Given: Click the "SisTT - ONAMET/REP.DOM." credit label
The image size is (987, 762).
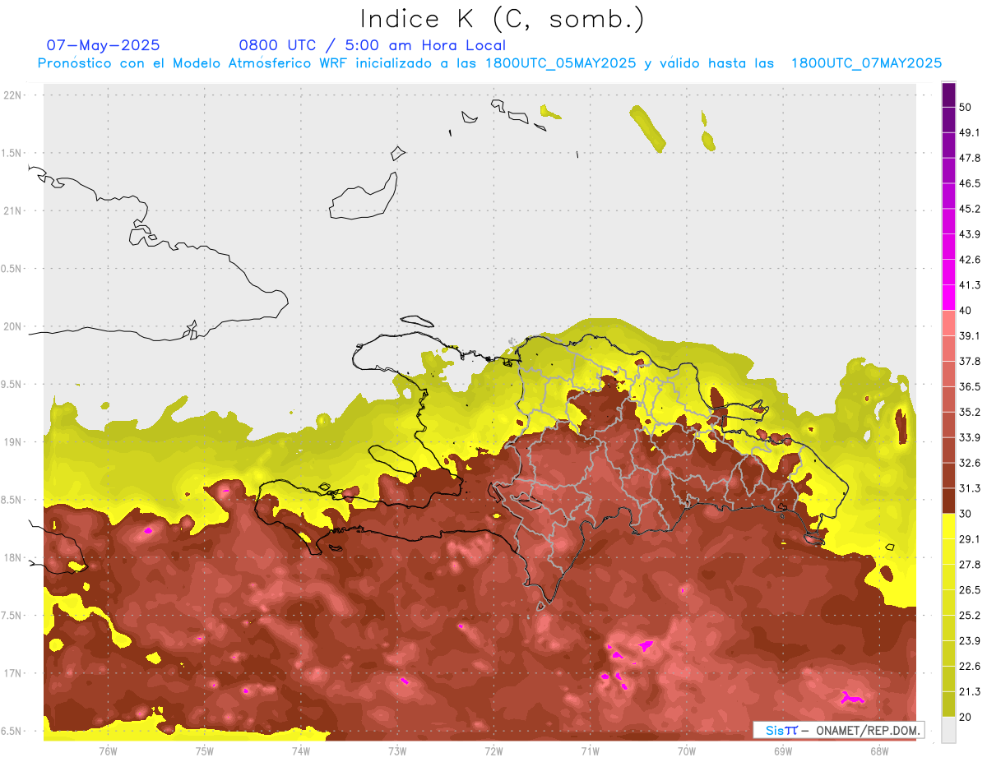Looking at the screenshot, I should (x=838, y=730).
